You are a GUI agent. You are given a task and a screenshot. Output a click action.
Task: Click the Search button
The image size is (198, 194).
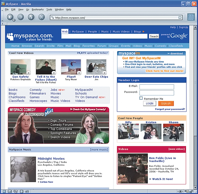tap(154, 36)
